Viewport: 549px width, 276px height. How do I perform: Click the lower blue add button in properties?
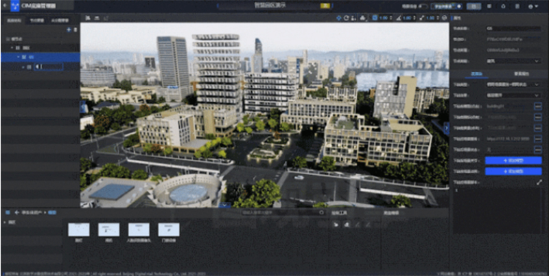coord(513,171)
